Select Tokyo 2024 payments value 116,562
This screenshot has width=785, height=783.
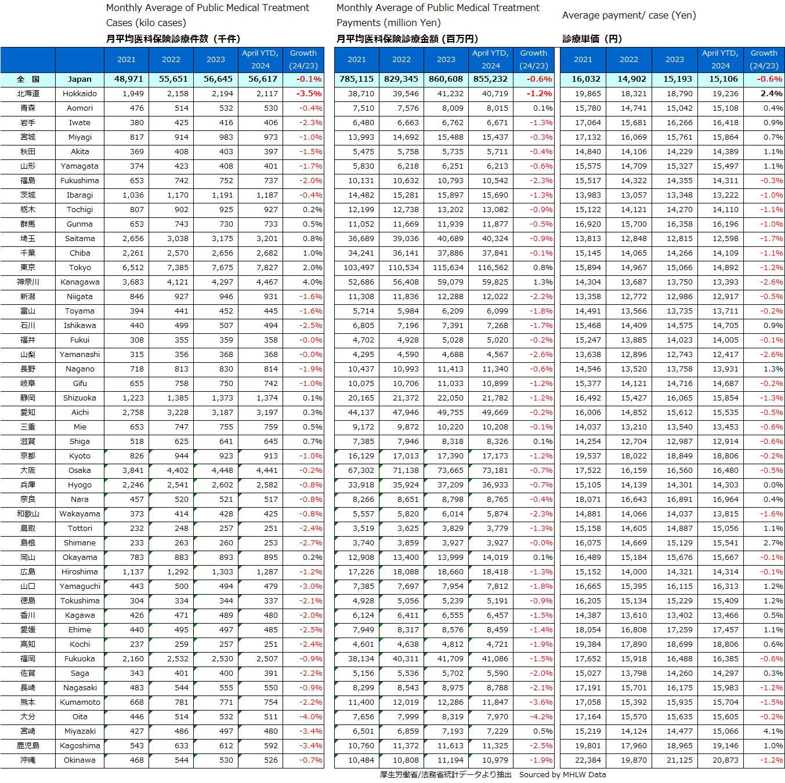pos(490,268)
